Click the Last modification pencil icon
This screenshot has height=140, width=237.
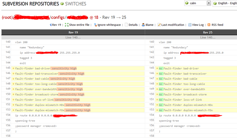[x=159, y=25]
